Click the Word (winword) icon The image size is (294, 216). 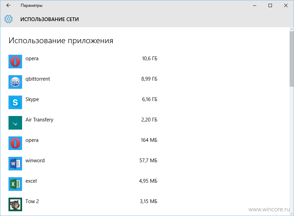15,164
